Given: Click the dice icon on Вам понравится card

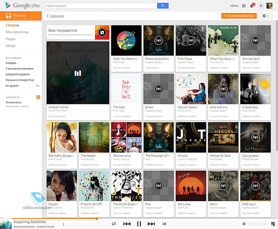Looking at the screenshot, I should (x=102, y=32).
